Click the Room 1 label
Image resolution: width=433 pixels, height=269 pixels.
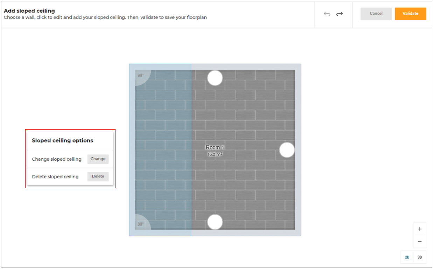coord(215,147)
